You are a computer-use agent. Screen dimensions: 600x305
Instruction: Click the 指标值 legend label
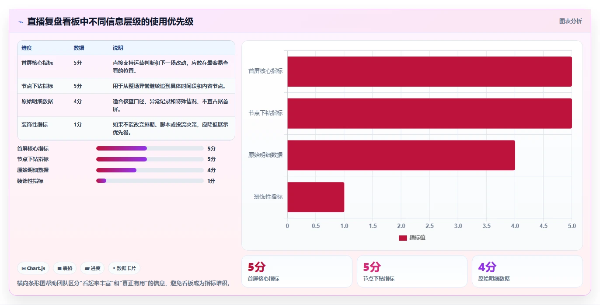[417, 238]
